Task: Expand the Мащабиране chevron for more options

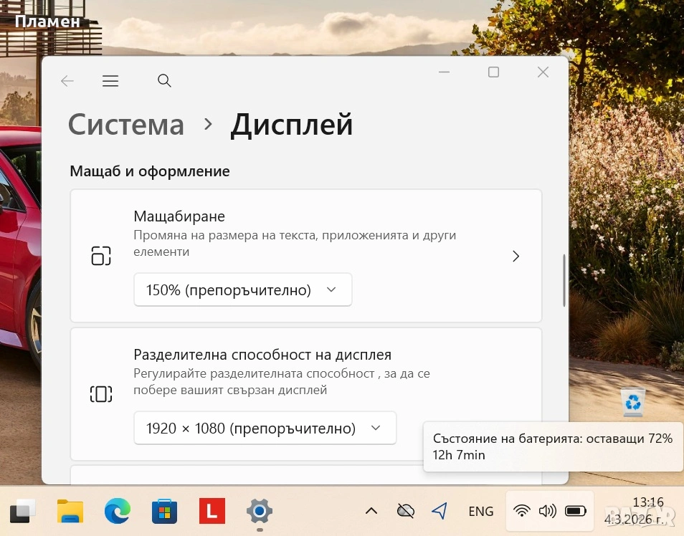Action: (516, 256)
